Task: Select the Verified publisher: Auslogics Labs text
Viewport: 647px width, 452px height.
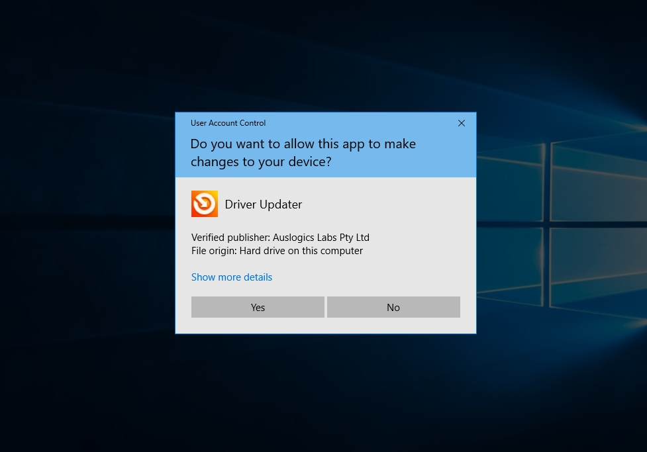Action: [x=280, y=238]
